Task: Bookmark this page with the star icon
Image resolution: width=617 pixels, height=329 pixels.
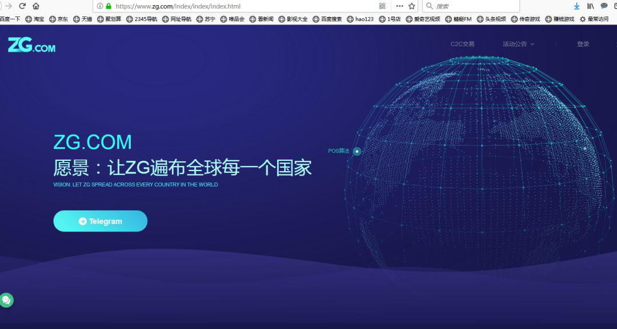Action: 412,6
